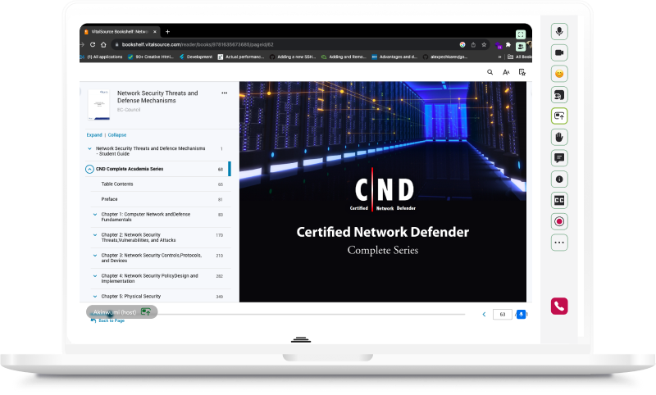Open the chat message panel icon
This screenshot has width=656, height=395.
pos(559,157)
